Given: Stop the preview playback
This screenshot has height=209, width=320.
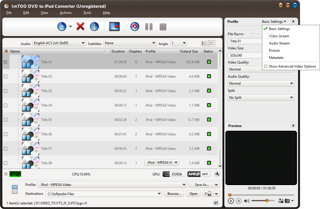Looking at the screenshot, I should point(239,201).
